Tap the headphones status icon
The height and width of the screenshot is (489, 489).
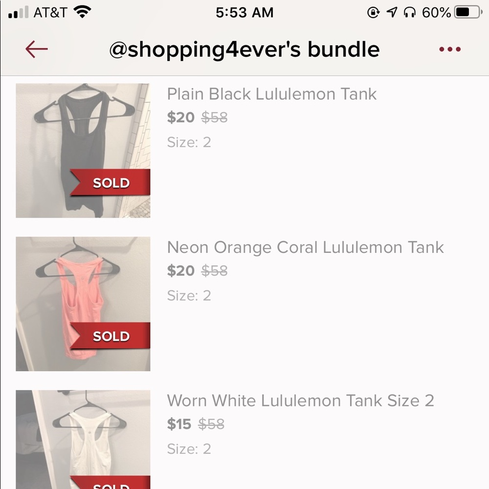(408, 13)
